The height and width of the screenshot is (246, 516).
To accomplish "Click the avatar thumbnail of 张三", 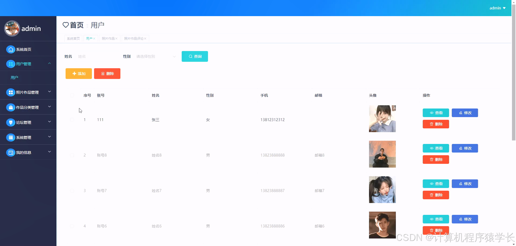I will 382,119.
